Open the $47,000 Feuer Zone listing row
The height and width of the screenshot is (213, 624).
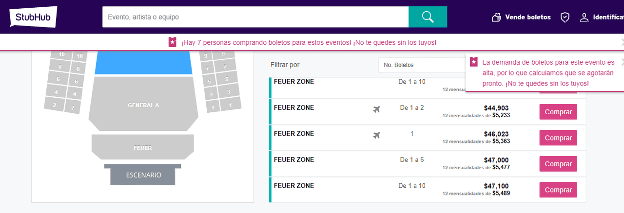pos(428,164)
